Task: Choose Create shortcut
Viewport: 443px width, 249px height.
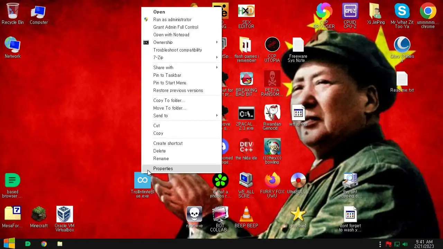Action: pyautogui.click(x=181, y=143)
